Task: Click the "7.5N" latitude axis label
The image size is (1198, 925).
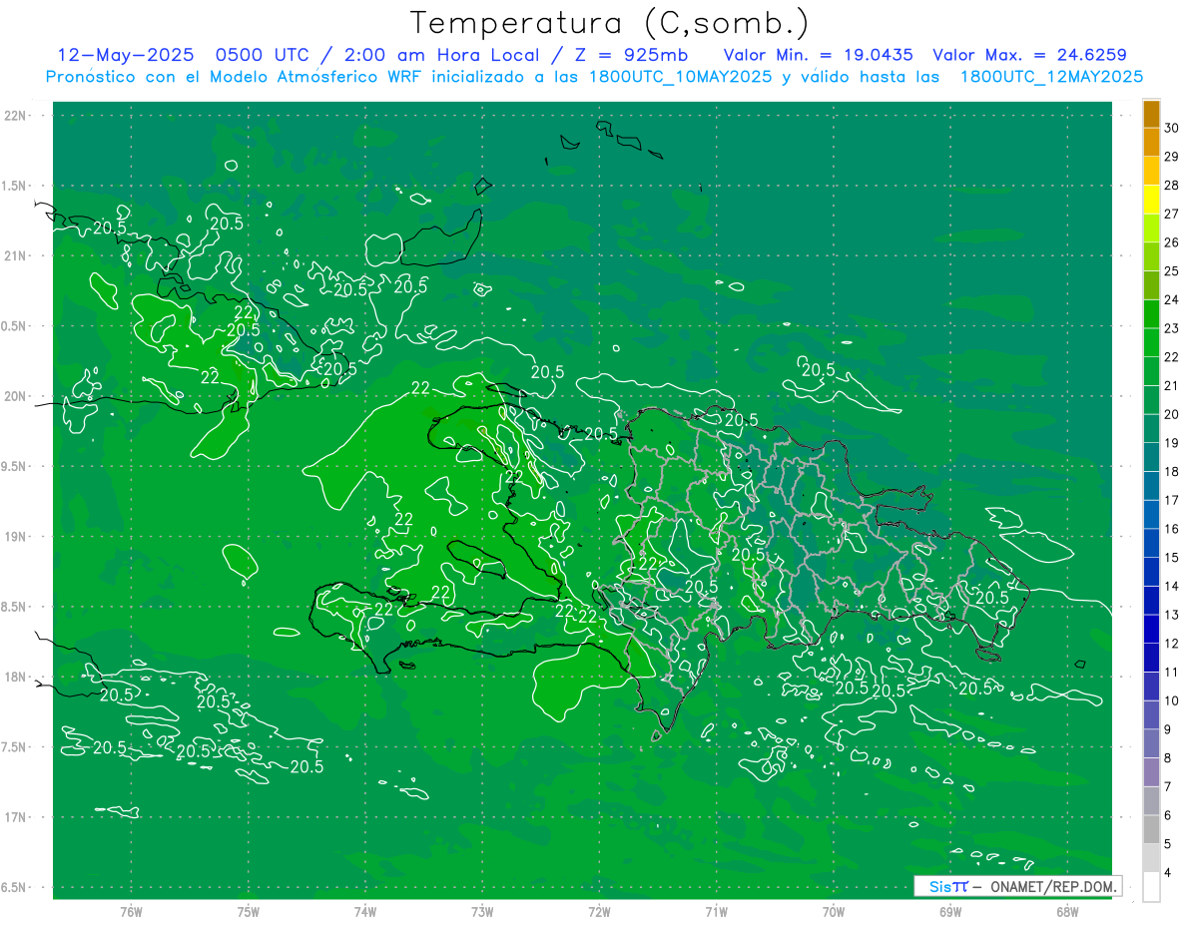Action: click(x=16, y=747)
